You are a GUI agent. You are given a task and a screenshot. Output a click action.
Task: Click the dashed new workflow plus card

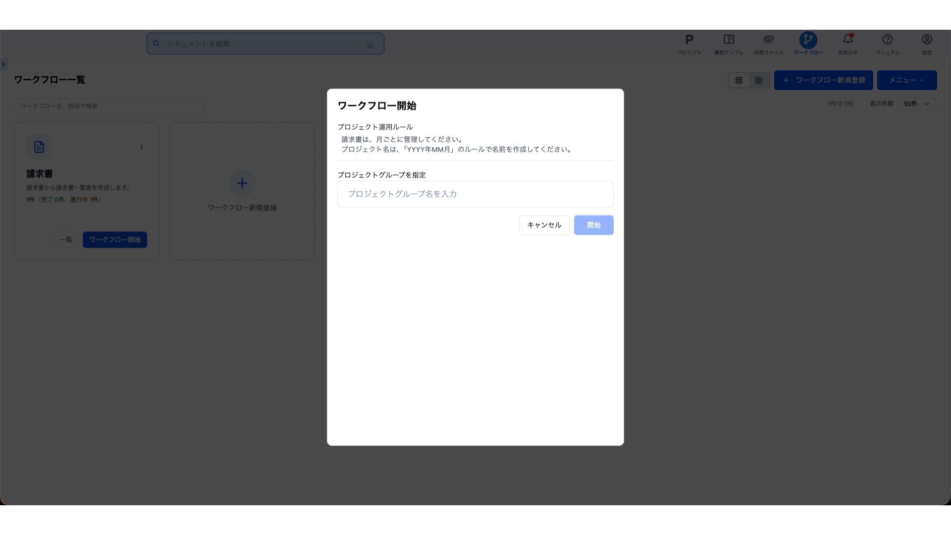tap(242, 191)
